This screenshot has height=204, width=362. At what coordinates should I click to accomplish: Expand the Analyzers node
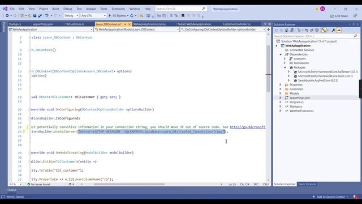click(285, 59)
